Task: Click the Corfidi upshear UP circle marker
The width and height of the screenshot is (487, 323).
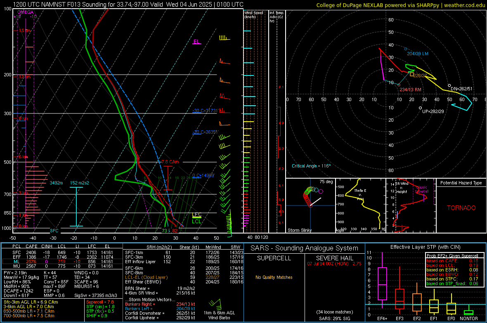Action: coord(420,108)
